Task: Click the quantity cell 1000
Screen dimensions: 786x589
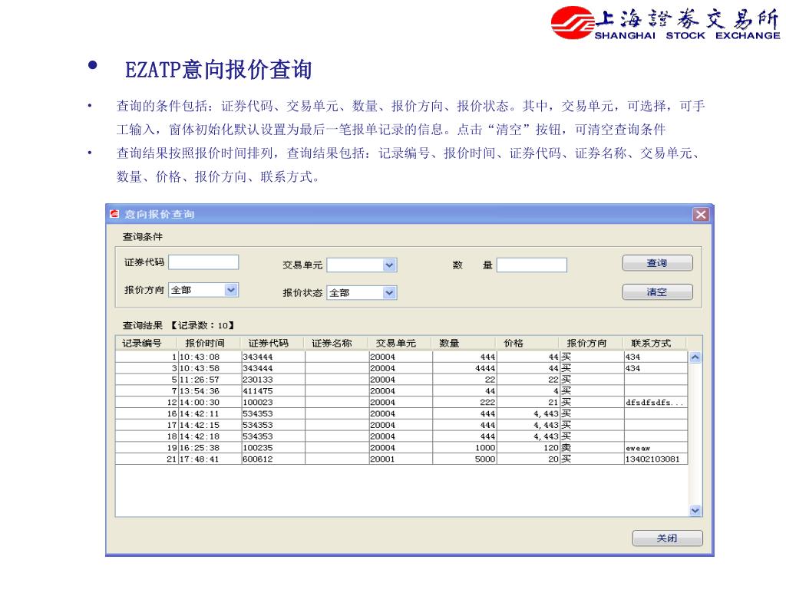Action: tap(464, 448)
